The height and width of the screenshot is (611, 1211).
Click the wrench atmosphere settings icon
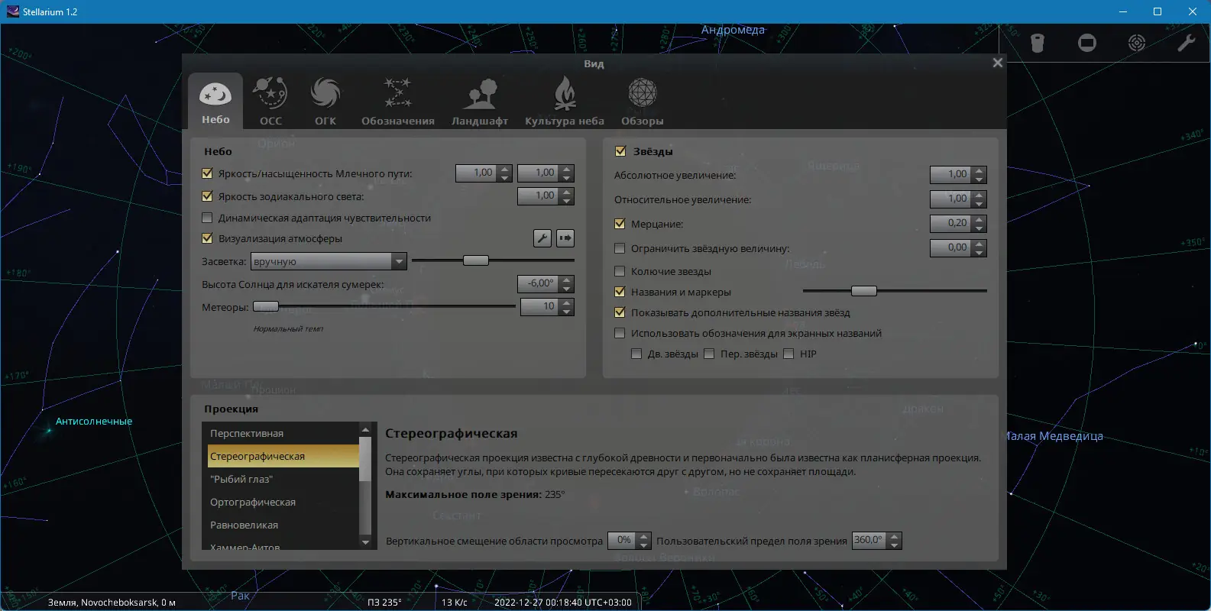point(542,238)
